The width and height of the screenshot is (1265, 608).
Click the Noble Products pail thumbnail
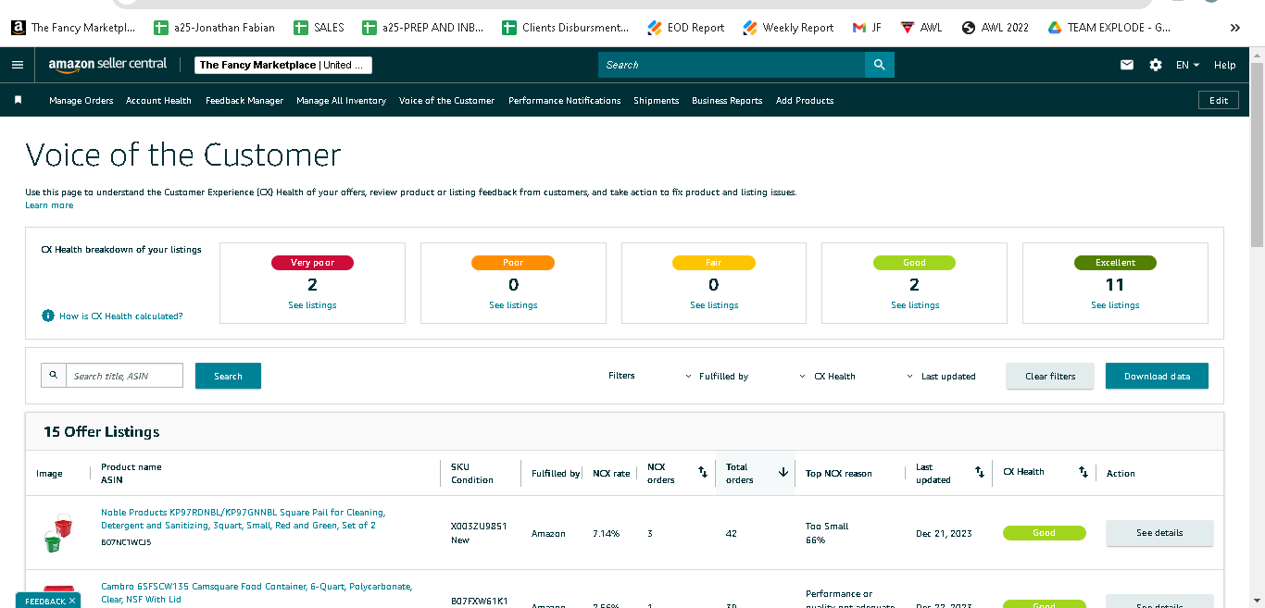click(x=57, y=534)
